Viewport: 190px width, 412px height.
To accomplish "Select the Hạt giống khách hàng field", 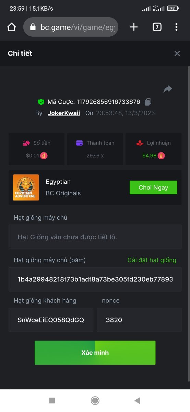I will (x=51, y=320).
